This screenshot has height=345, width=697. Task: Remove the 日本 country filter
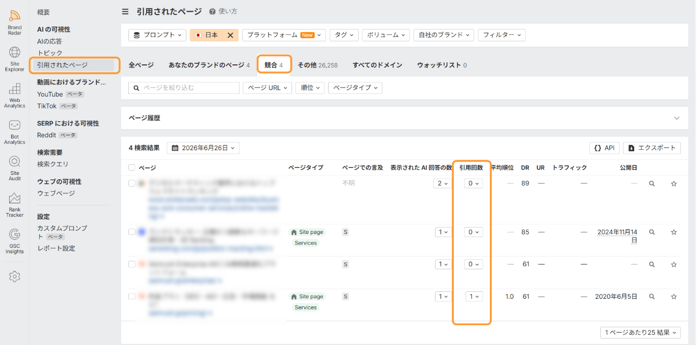230,35
